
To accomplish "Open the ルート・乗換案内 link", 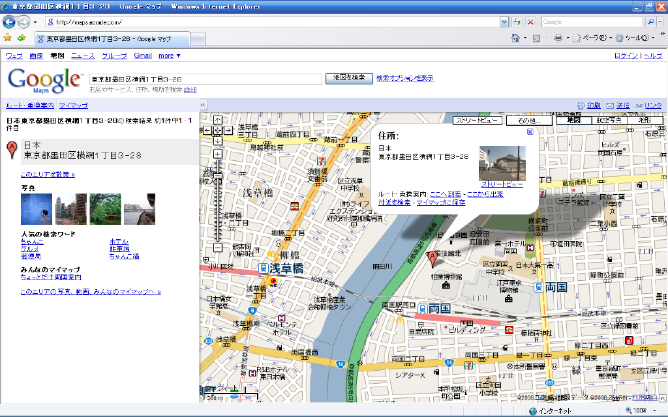I will (30, 105).
